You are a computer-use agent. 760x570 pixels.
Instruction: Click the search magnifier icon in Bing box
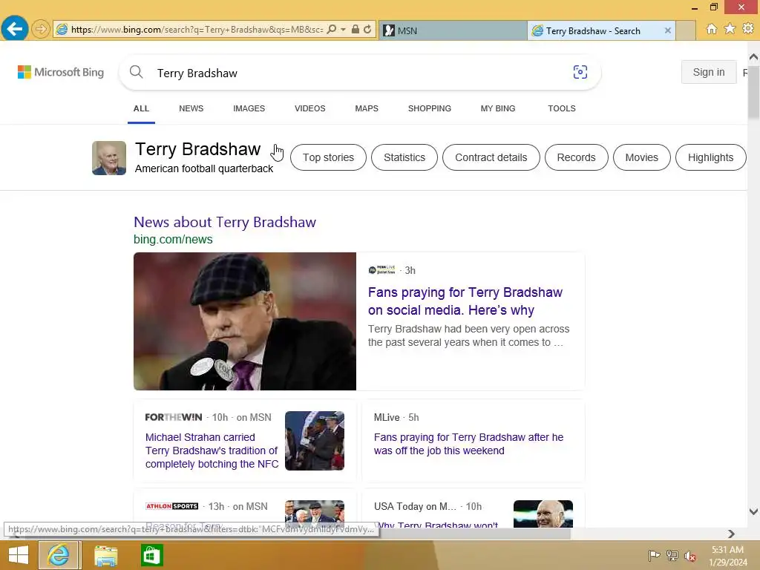click(137, 72)
